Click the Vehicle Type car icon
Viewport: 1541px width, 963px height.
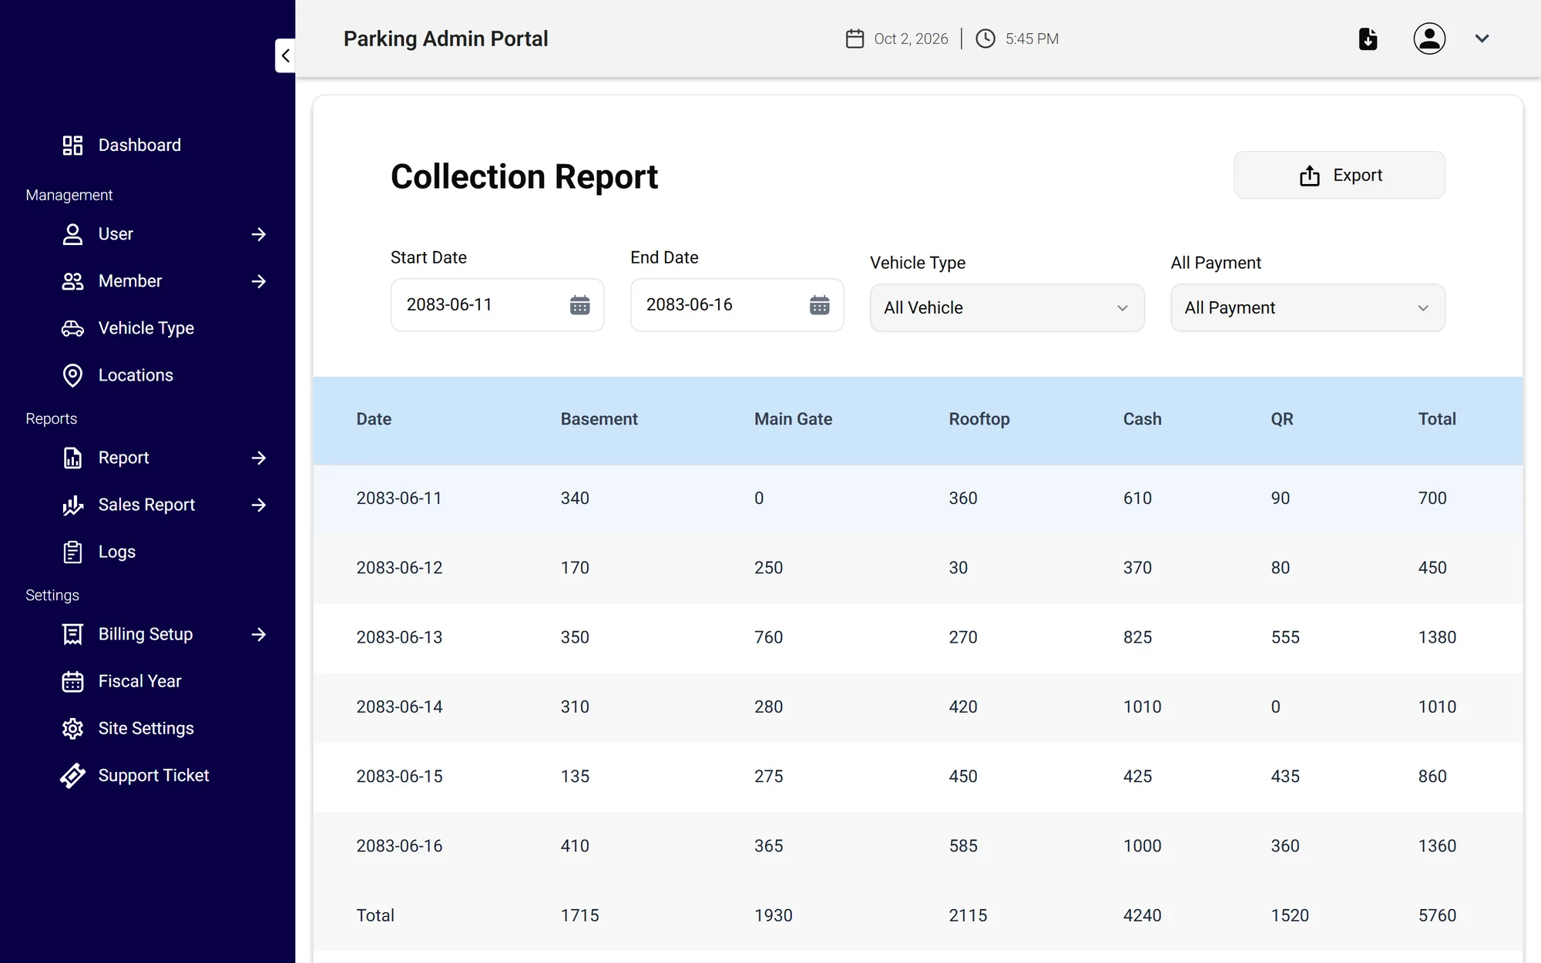click(x=72, y=328)
